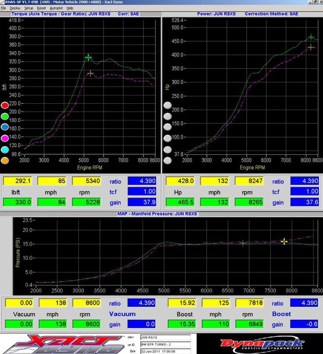Screen dimensions: 323x354
Task: Click the top grey circle beside power graph
Action: (168, 106)
